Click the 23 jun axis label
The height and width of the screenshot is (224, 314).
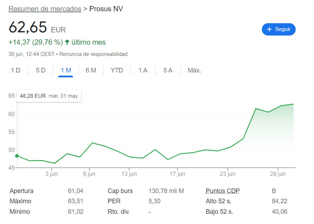228,174
